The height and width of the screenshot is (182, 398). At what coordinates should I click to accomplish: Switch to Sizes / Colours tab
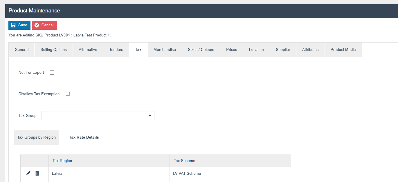point(201,50)
